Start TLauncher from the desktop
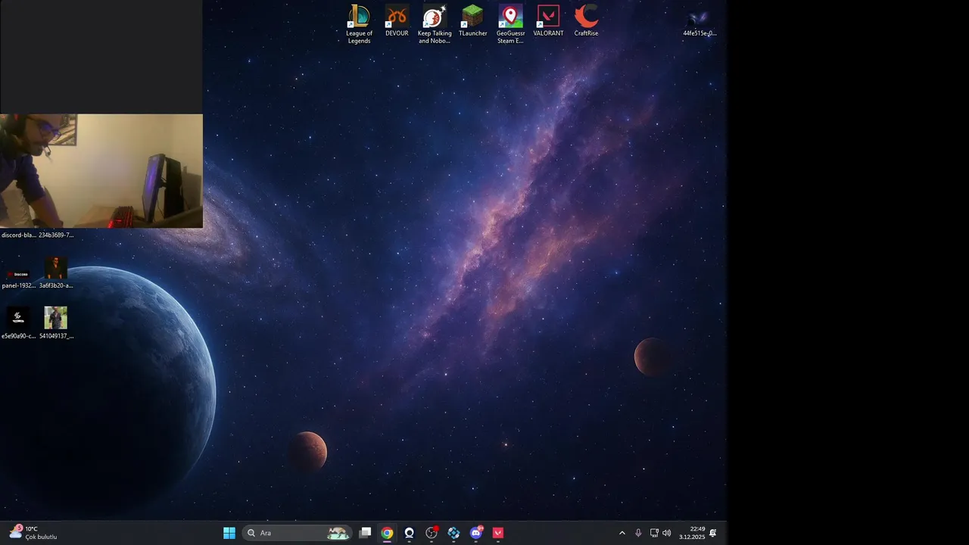The image size is (969, 545). pos(472,21)
